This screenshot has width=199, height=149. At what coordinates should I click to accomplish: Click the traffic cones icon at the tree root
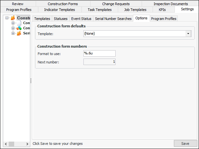(x=13, y=18)
